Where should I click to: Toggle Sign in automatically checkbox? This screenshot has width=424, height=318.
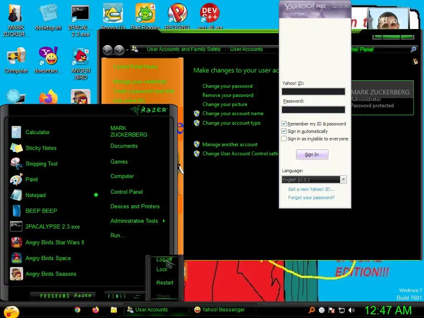point(284,131)
